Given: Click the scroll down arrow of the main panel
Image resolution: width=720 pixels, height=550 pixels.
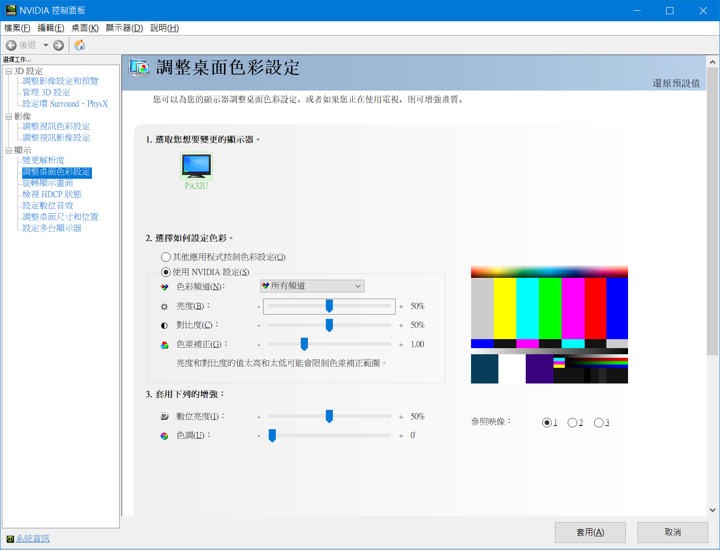Looking at the screenshot, I should [712, 510].
